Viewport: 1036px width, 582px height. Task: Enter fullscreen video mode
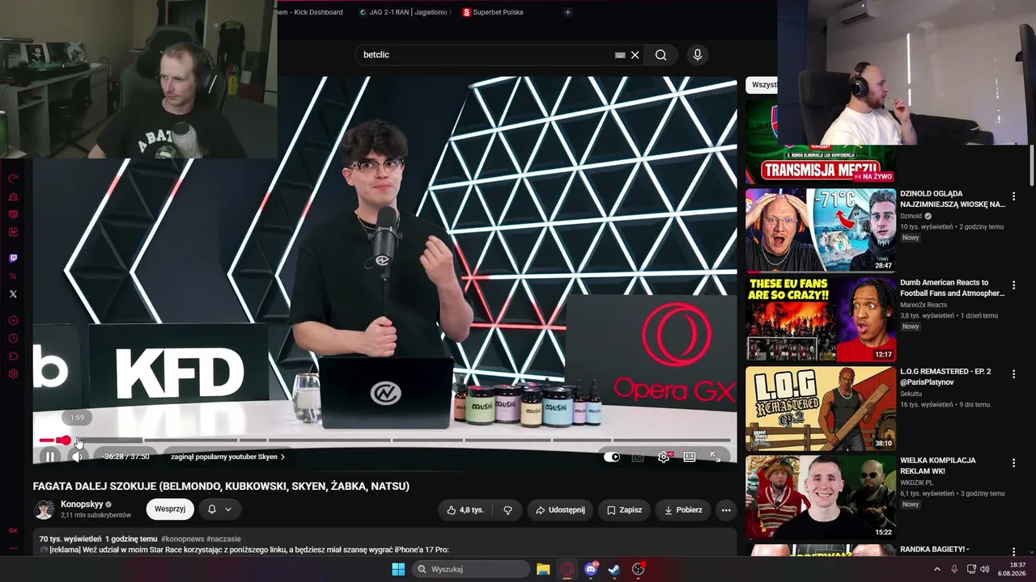pos(715,457)
